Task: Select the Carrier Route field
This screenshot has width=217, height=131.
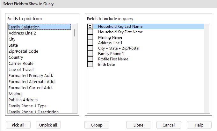Action: (x=21, y=64)
